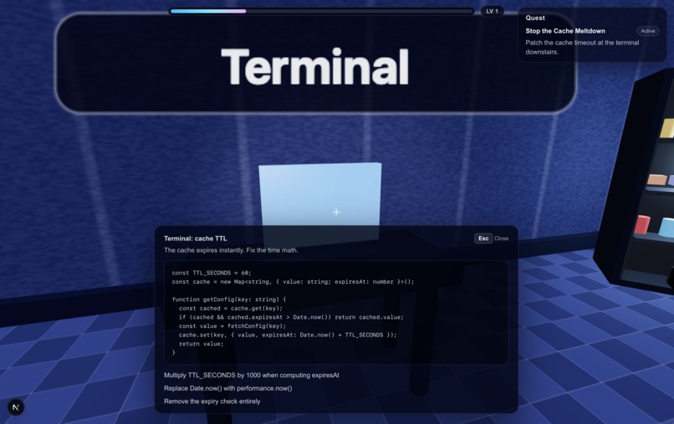The image size is (674, 424).
Task: Click the Close label in terminal dialog
Action: point(501,238)
